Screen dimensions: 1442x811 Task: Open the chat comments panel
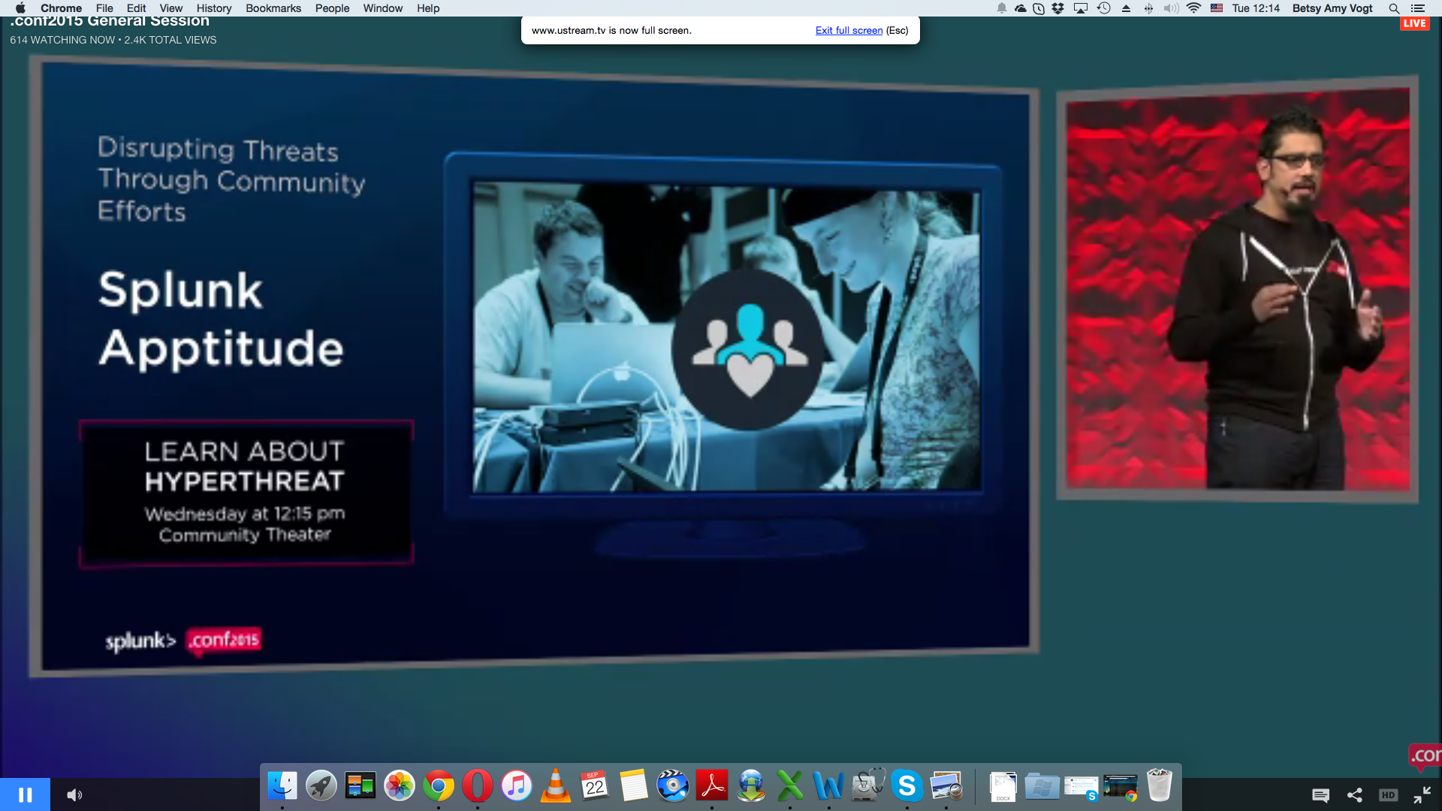point(1320,794)
